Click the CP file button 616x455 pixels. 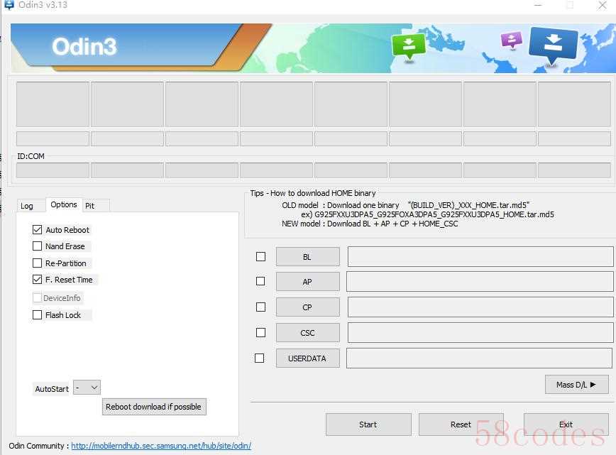pyautogui.click(x=307, y=307)
